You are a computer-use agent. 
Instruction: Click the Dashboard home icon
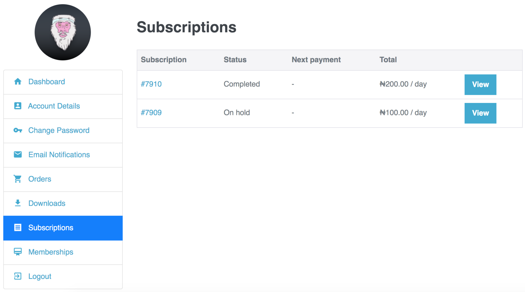[18, 81]
